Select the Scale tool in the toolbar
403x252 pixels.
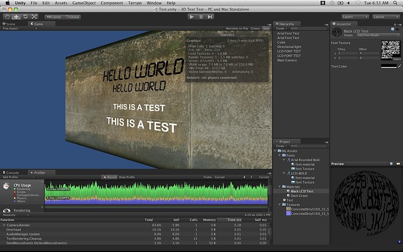click(34, 17)
